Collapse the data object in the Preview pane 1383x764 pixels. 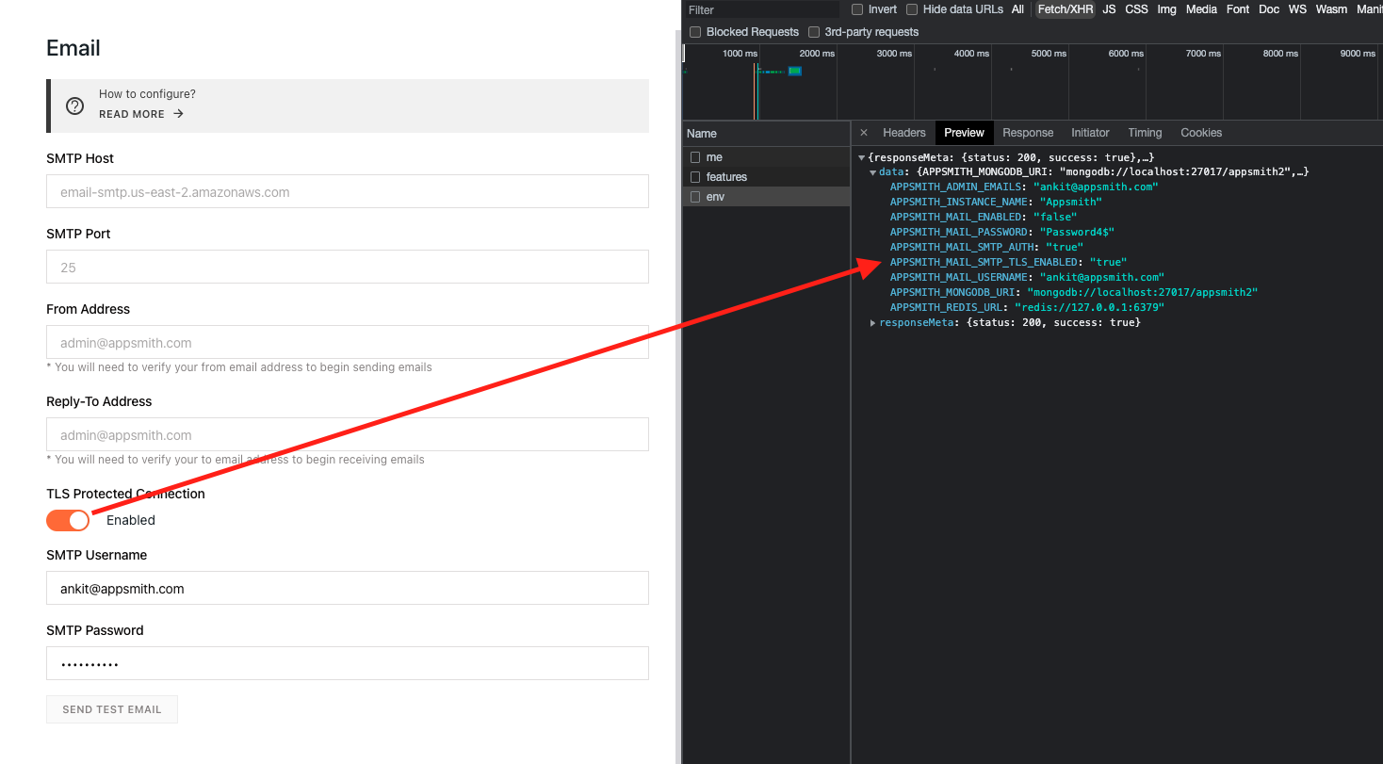click(x=872, y=171)
